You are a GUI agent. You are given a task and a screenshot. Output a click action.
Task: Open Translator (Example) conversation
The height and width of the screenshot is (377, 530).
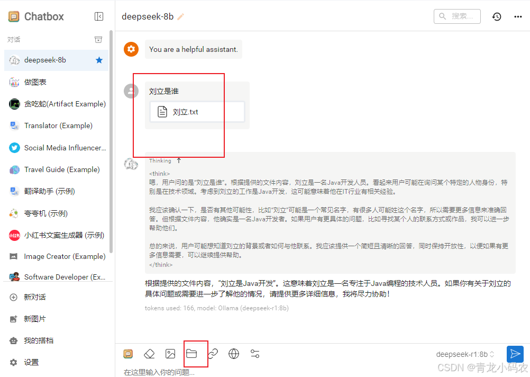tap(56, 125)
